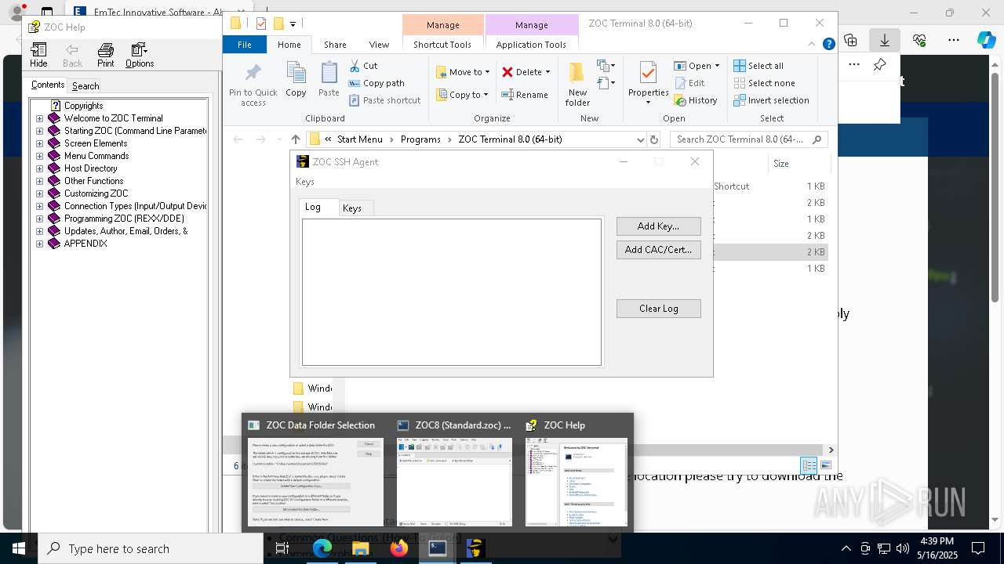1004x564 pixels.
Task: Click the Size column header
Action: click(800, 164)
